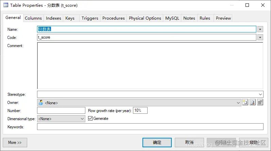271x151 pixels.
Task: Open the Keys tab
Action: pyautogui.click(x=70, y=18)
